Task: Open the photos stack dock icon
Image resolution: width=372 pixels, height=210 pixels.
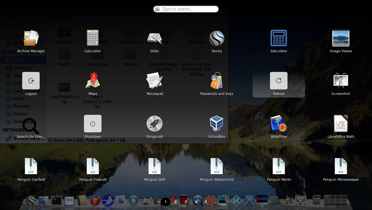Action: (x=223, y=201)
